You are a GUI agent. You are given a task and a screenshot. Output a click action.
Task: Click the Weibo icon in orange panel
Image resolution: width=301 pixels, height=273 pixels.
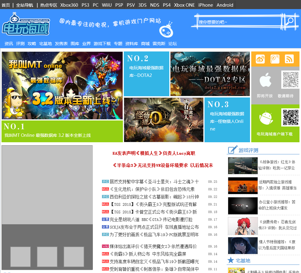[x=260, y=59]
